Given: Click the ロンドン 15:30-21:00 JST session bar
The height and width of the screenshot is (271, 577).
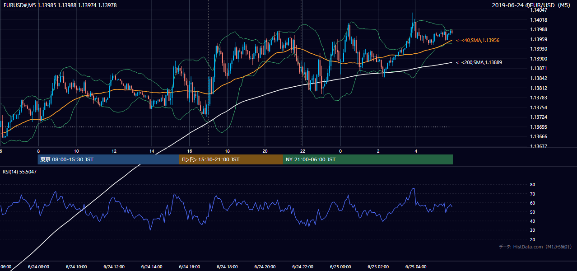Looking at the screenshot, I should click(231, 159).
